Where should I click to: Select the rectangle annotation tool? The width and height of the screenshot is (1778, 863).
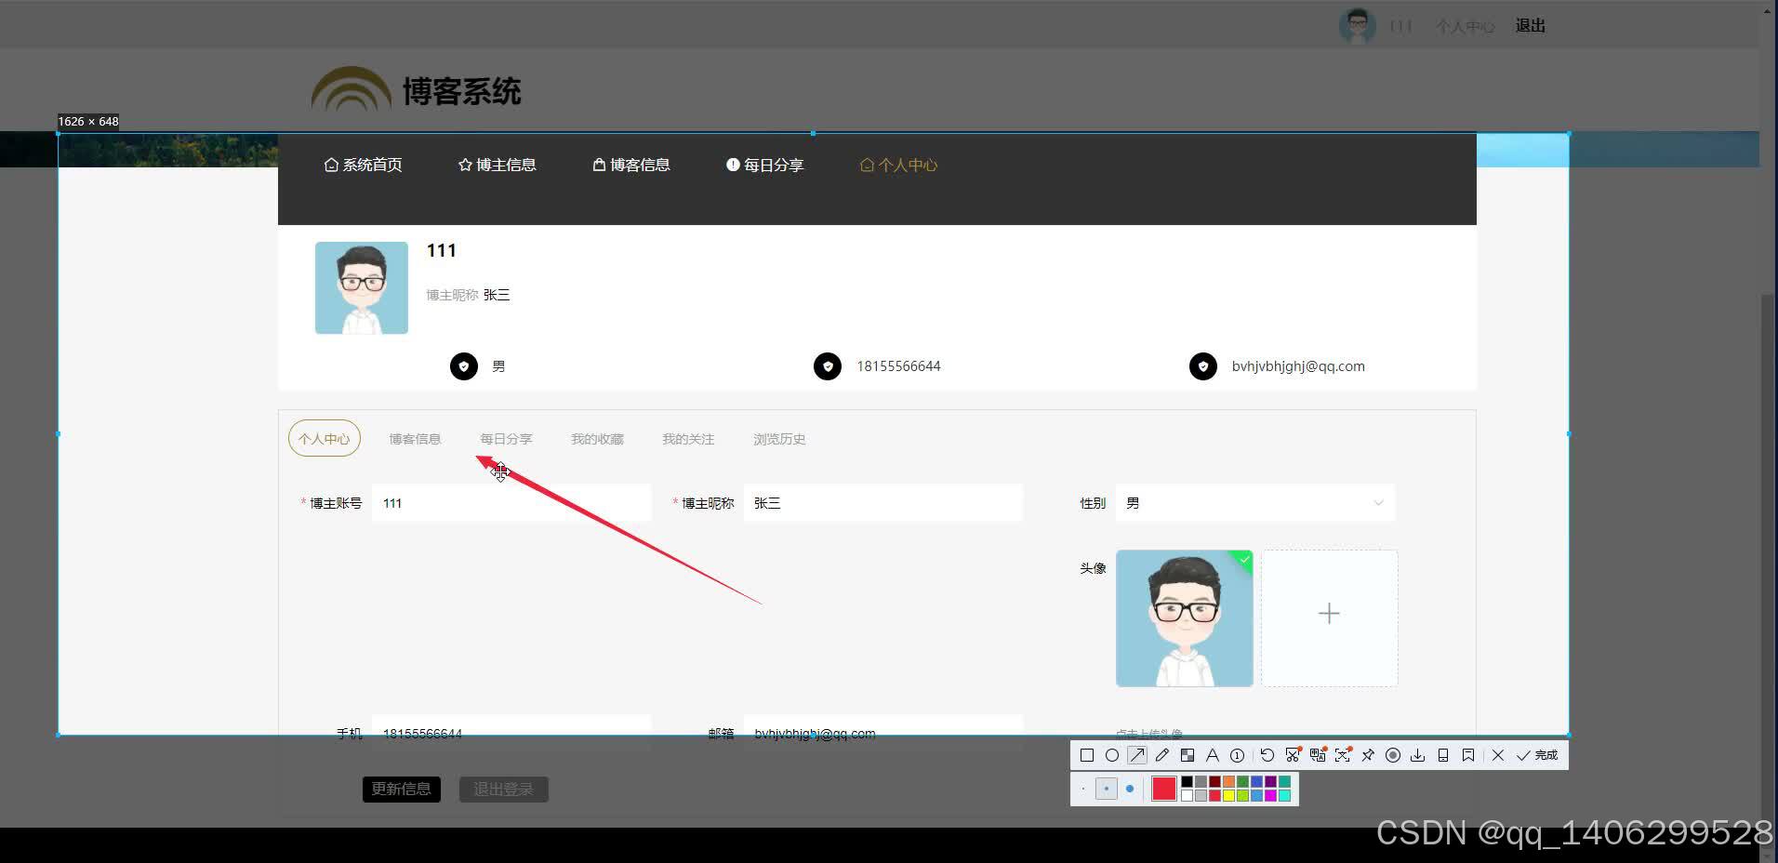click(x=1087, y=755)
